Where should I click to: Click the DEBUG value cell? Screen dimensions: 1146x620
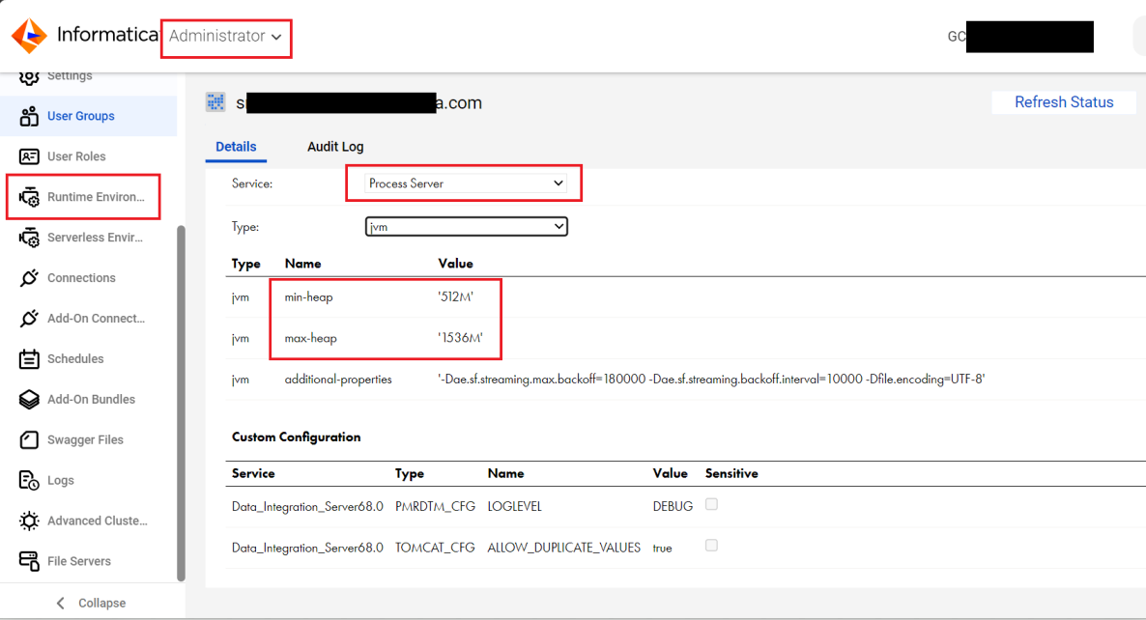coord(673,506)
